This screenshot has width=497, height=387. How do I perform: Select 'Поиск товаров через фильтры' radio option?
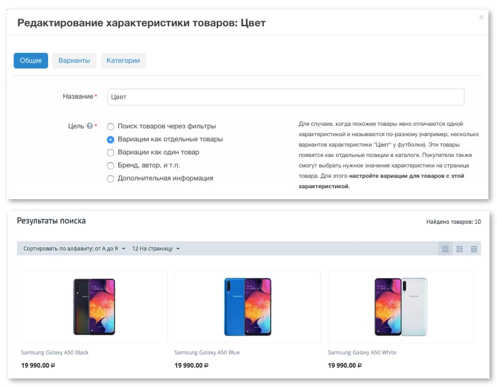111,127
